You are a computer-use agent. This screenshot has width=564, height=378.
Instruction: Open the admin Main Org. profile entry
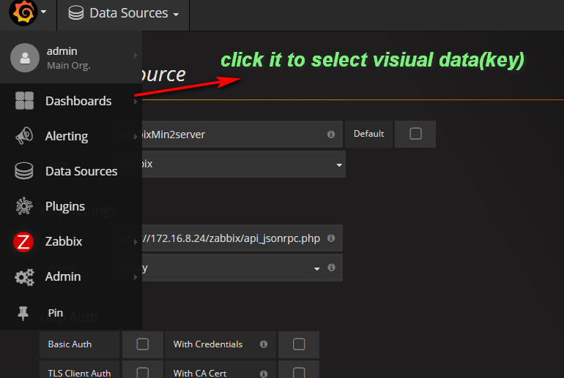tap(71, 58)
